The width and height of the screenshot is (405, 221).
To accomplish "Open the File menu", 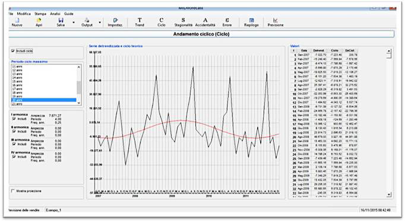I will (x=11, y=14).
